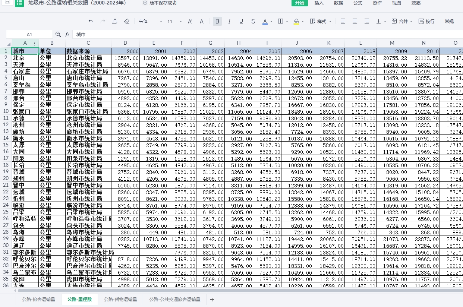Open the 插入 menu tab
463x307 pixels.
click(319, 3)
